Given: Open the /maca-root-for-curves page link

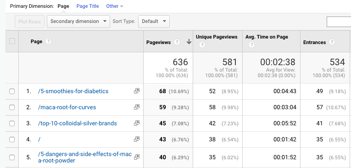Looking at the screenshot, I should pyautogui.click(x=67, y=107).
